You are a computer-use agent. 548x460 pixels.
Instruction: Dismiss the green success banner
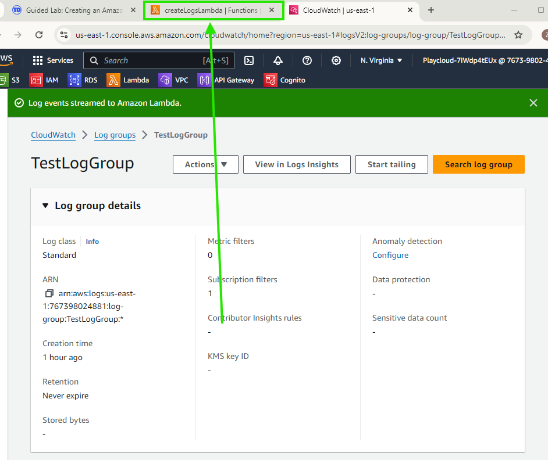tap(533, 103)
